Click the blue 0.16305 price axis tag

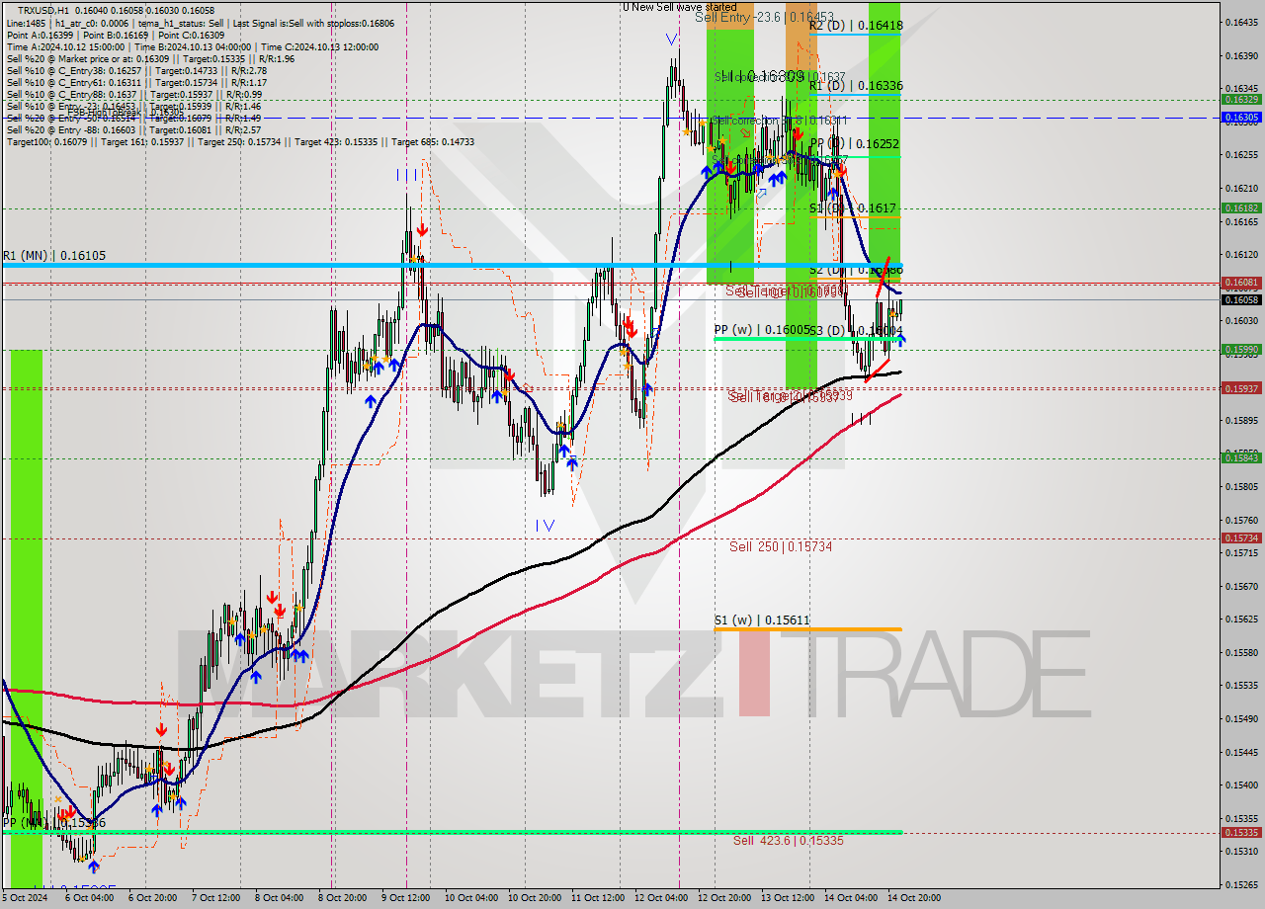pyautogui.click(x=1241, y=117)
